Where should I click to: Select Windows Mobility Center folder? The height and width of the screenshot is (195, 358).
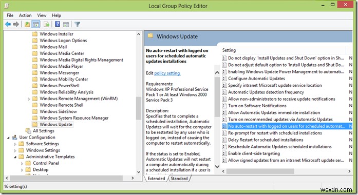pyautogui.click(x=64, y=79)
